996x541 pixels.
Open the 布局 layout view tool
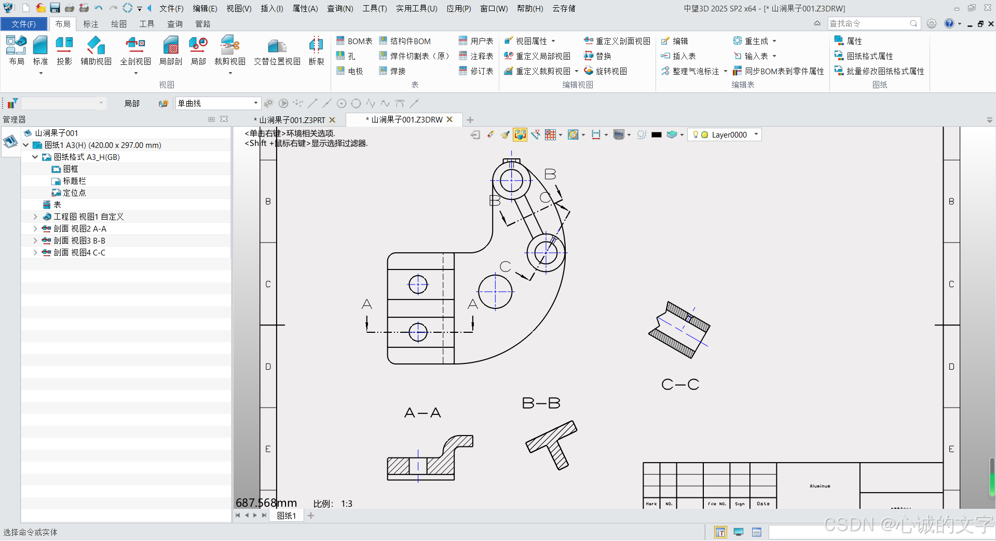point(17,50)
